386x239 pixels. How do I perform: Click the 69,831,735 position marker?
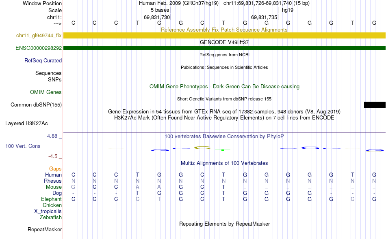coord(265,17)
